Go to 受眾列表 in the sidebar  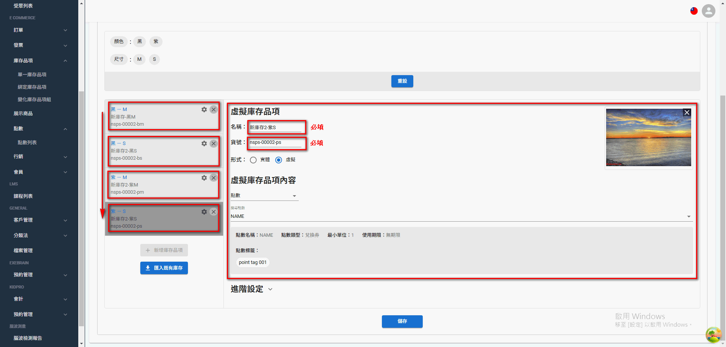coord(23,6)
